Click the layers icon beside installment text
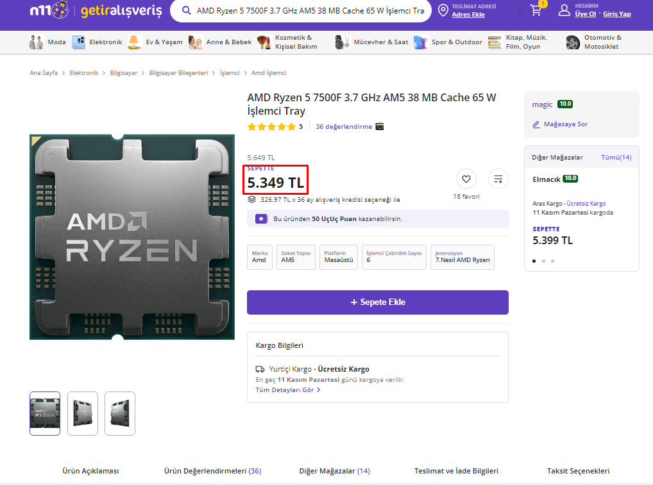Image resolution: width=653 pixels, height=485 pixels. pyautogui.click(x=251, y=200)
